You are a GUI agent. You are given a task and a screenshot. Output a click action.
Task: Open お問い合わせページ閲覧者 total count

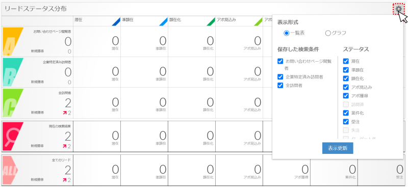coord(68,42)
